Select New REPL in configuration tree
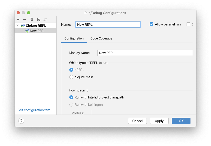Image resolution: width=211 pixels, height=146 pixels. 36,31
